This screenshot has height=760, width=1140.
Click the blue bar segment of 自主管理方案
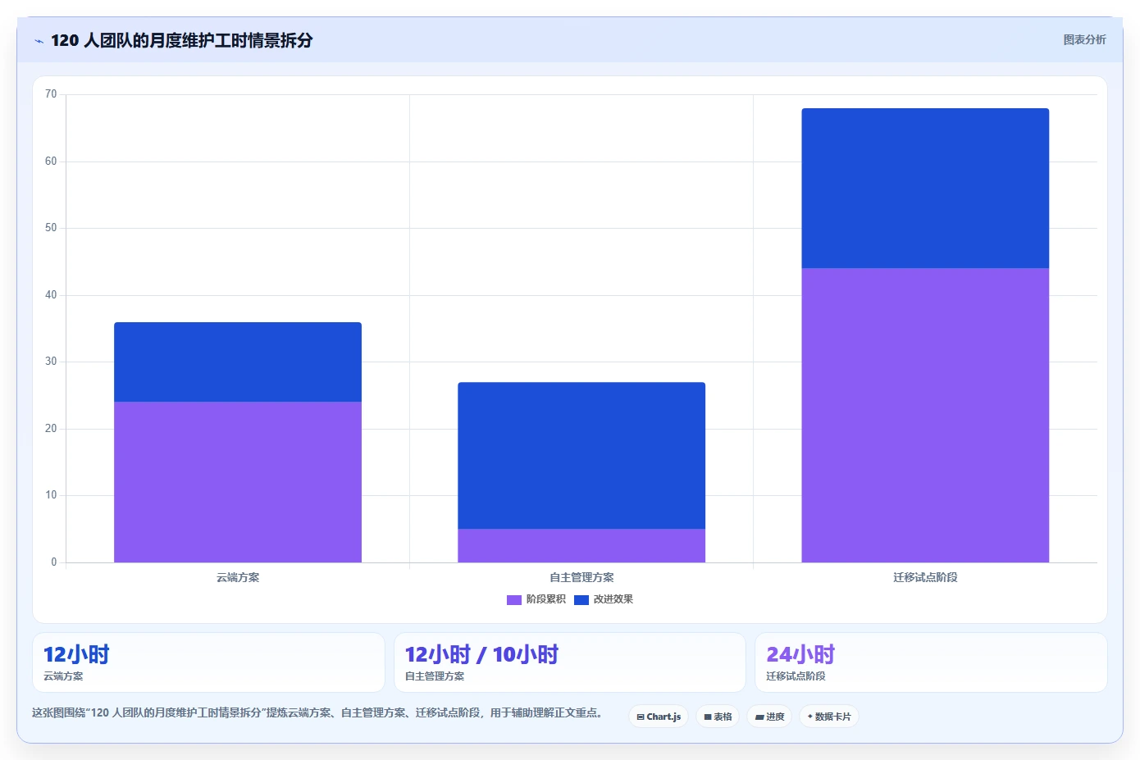[x=581, y=456]
